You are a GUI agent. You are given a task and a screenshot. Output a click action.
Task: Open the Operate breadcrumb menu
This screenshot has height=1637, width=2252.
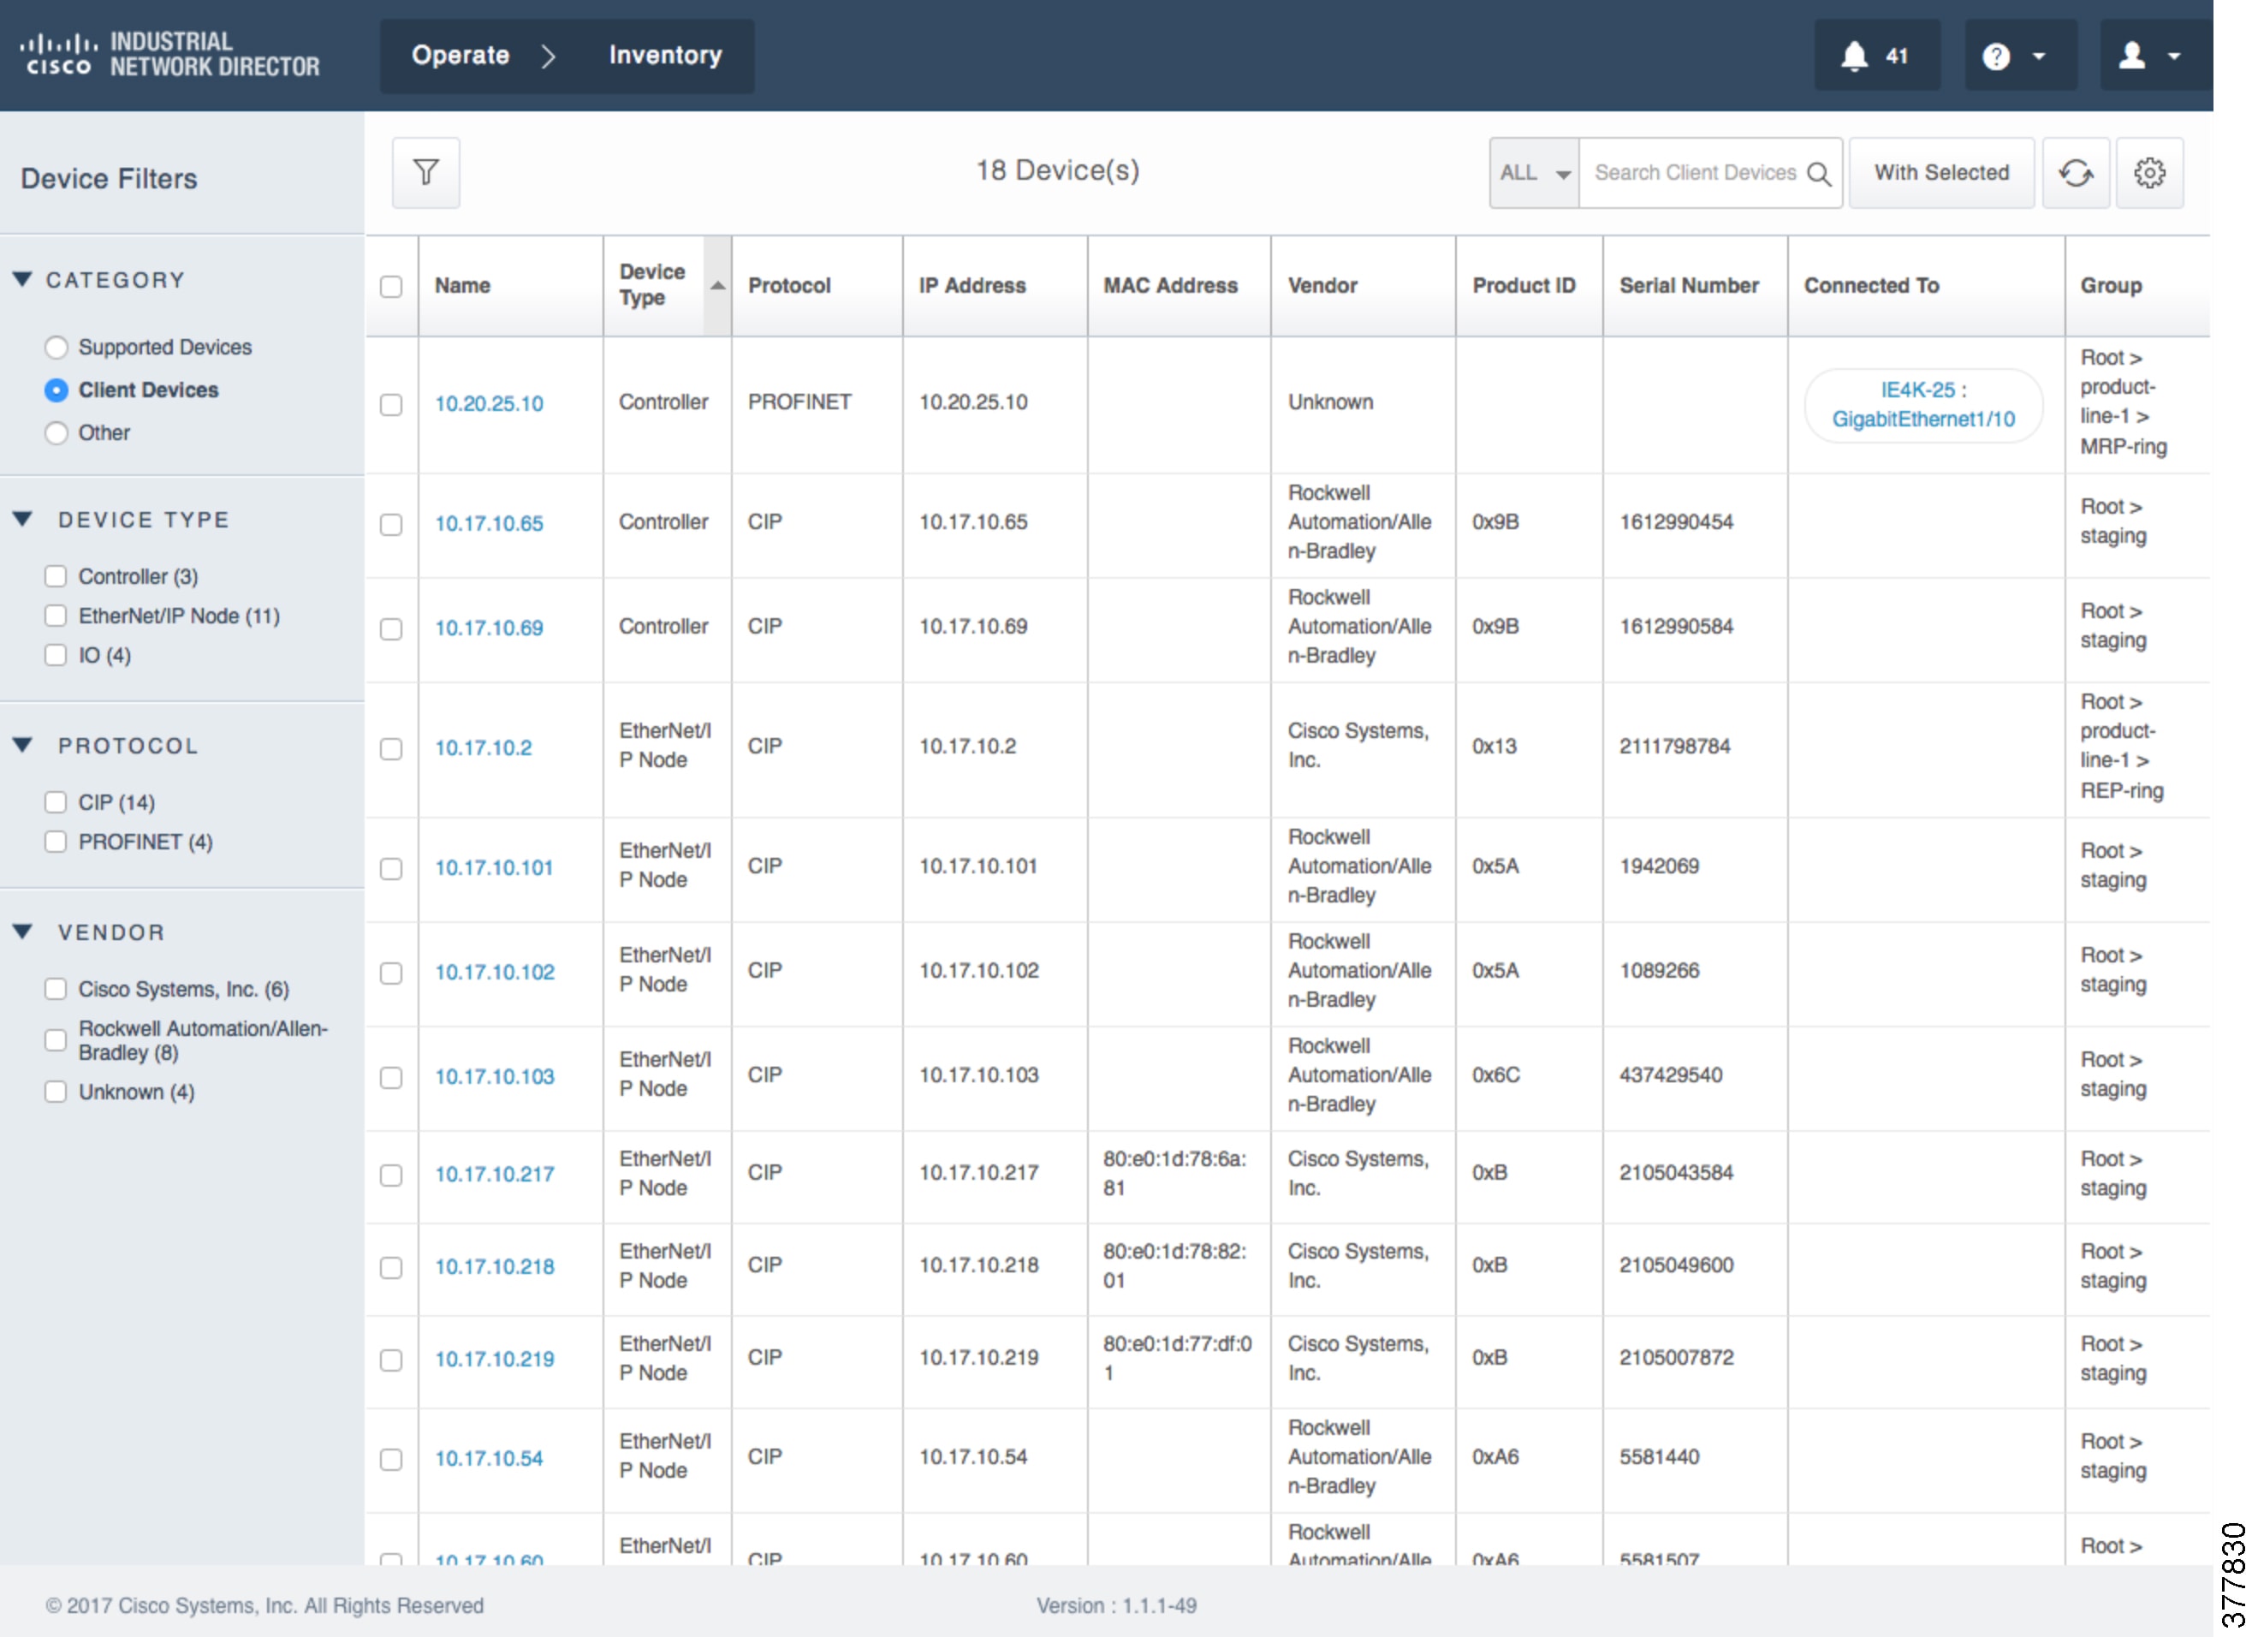click(x=461, y=56)
